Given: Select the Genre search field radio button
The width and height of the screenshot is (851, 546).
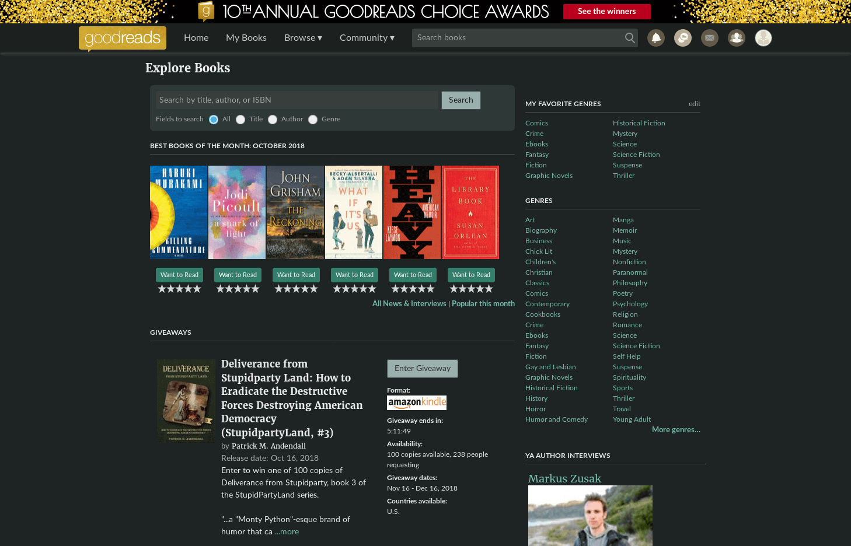Looking at the screenshot, I should 313,120.
